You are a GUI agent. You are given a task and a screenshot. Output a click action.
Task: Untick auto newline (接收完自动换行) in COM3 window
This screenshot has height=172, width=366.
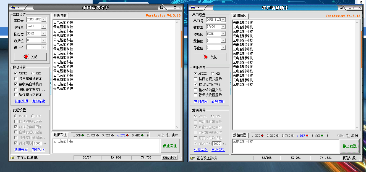(16, 84)
